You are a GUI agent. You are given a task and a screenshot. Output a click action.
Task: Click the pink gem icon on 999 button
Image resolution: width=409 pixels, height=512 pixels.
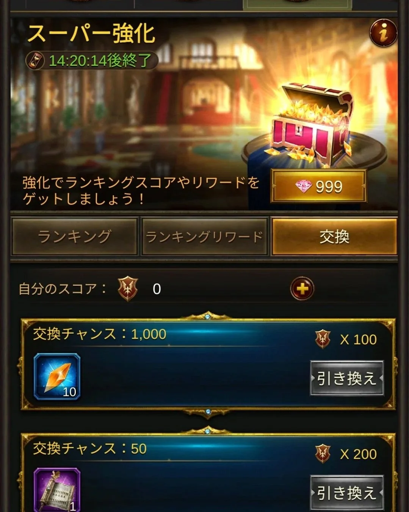pyautogui.click(x=303, y=186)
